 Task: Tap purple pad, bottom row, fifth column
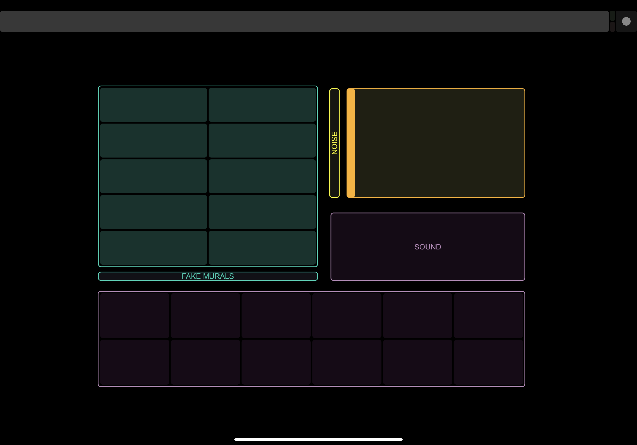(x=417, y=362)
